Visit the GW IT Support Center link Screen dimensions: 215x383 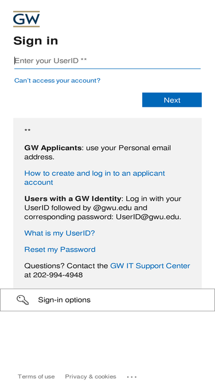coord(150,266)
